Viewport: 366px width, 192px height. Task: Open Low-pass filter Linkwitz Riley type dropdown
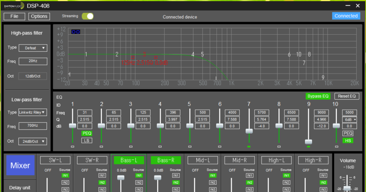33,112
